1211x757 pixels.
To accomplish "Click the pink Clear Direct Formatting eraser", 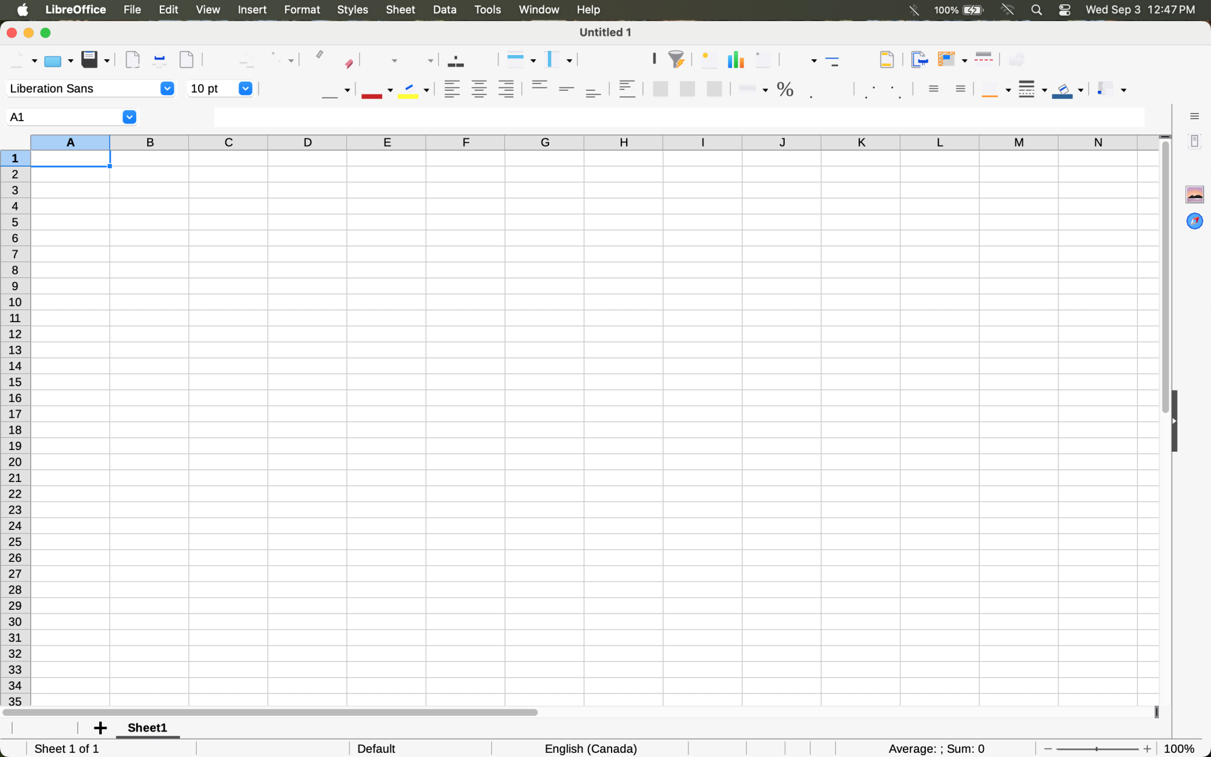I will tap(349, 62).
